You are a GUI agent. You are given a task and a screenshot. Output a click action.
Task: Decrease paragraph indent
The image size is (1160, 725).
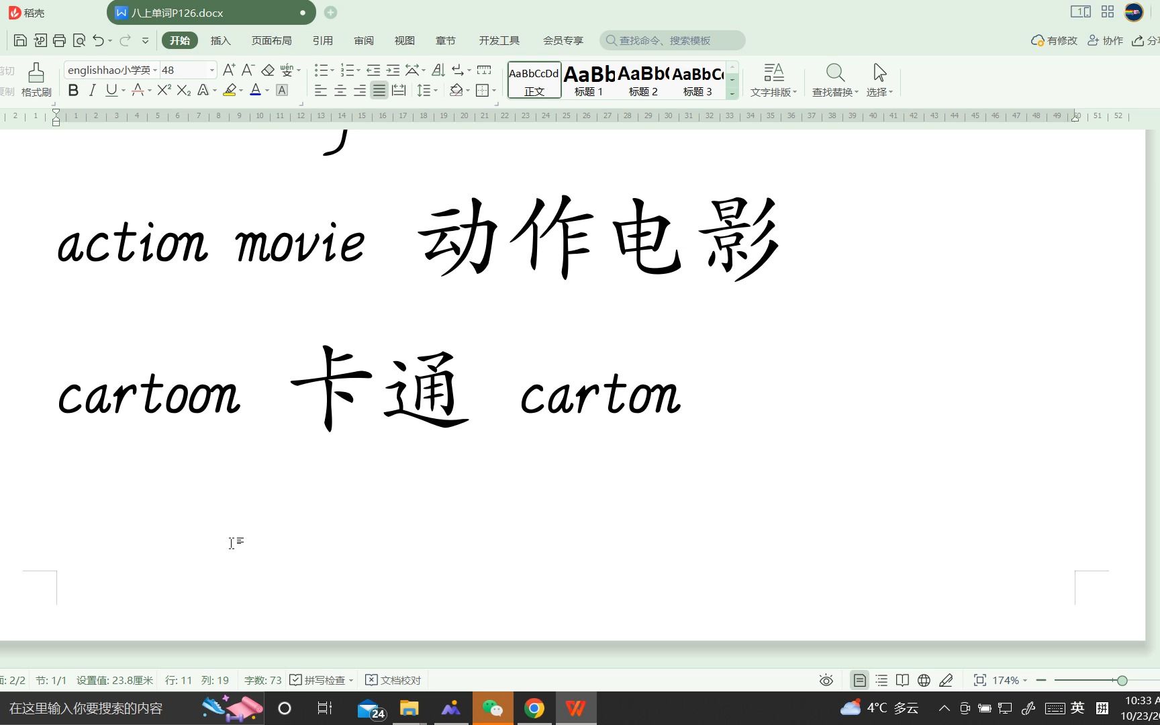click(373, 70)
